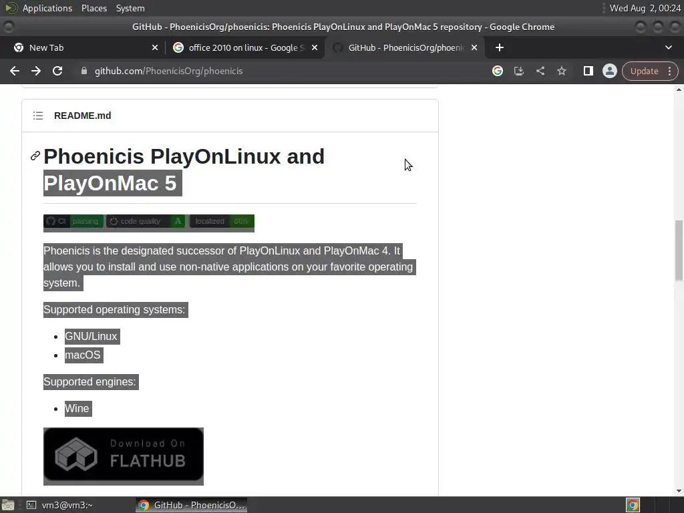Close the office 2010 search tab
Image resolution: width=684 pixels, height=513 pixels.
pos(315,47)
